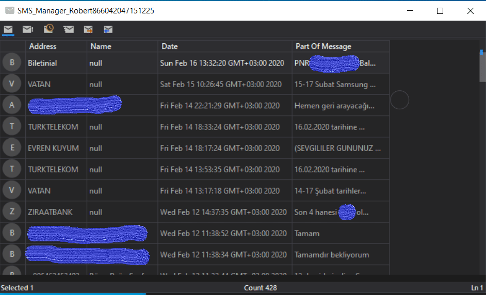Click date Fri Feb 14 18:17:24 cell
The image size is (486, 295).
tap(225, 148)
